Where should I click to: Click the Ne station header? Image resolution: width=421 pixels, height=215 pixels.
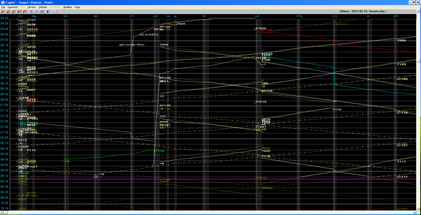[x=34, y=16]
